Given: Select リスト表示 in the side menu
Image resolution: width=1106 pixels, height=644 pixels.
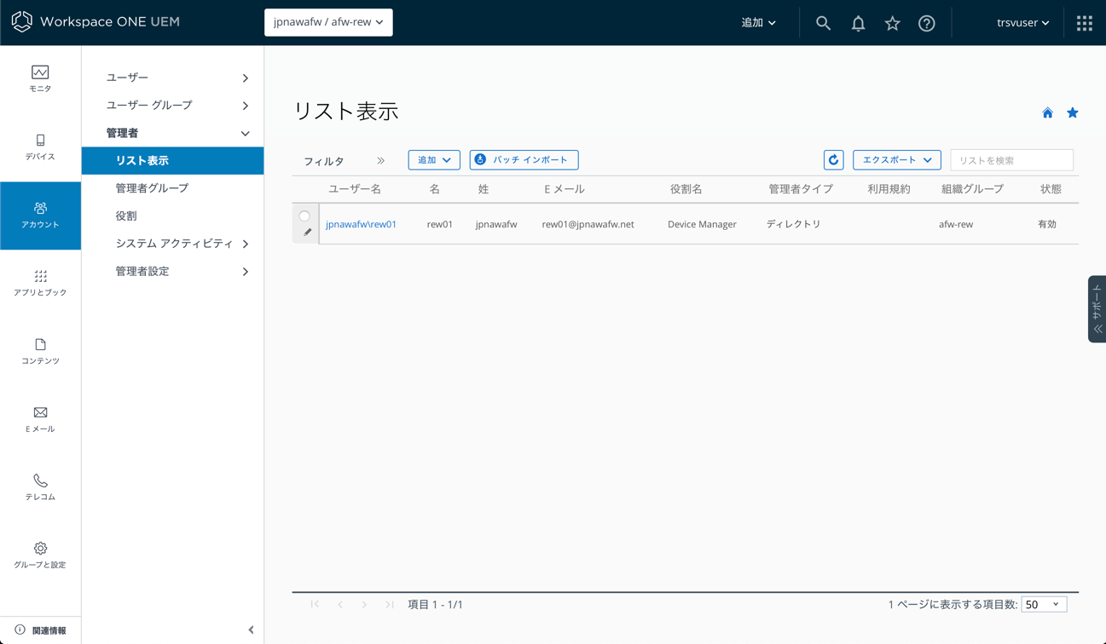Looking at the screenshot, I should tap(172, 160).
